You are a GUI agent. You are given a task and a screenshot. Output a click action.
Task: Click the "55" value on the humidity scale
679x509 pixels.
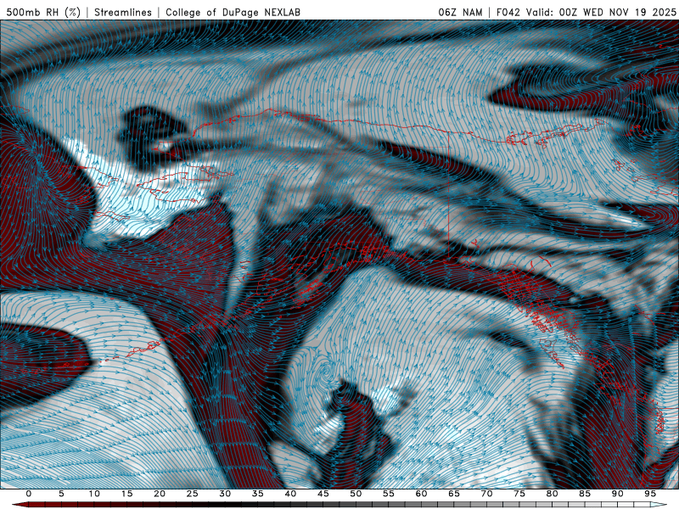pyautogui.click(x=389, y=494)
